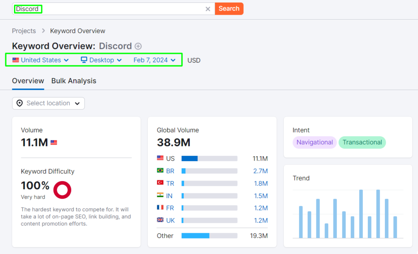Add Discord keyword using the plus icon
418x254 pixels.
point(138,46)
